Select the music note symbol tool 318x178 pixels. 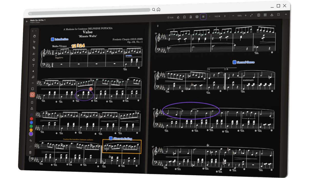click(x=33, y=77)
